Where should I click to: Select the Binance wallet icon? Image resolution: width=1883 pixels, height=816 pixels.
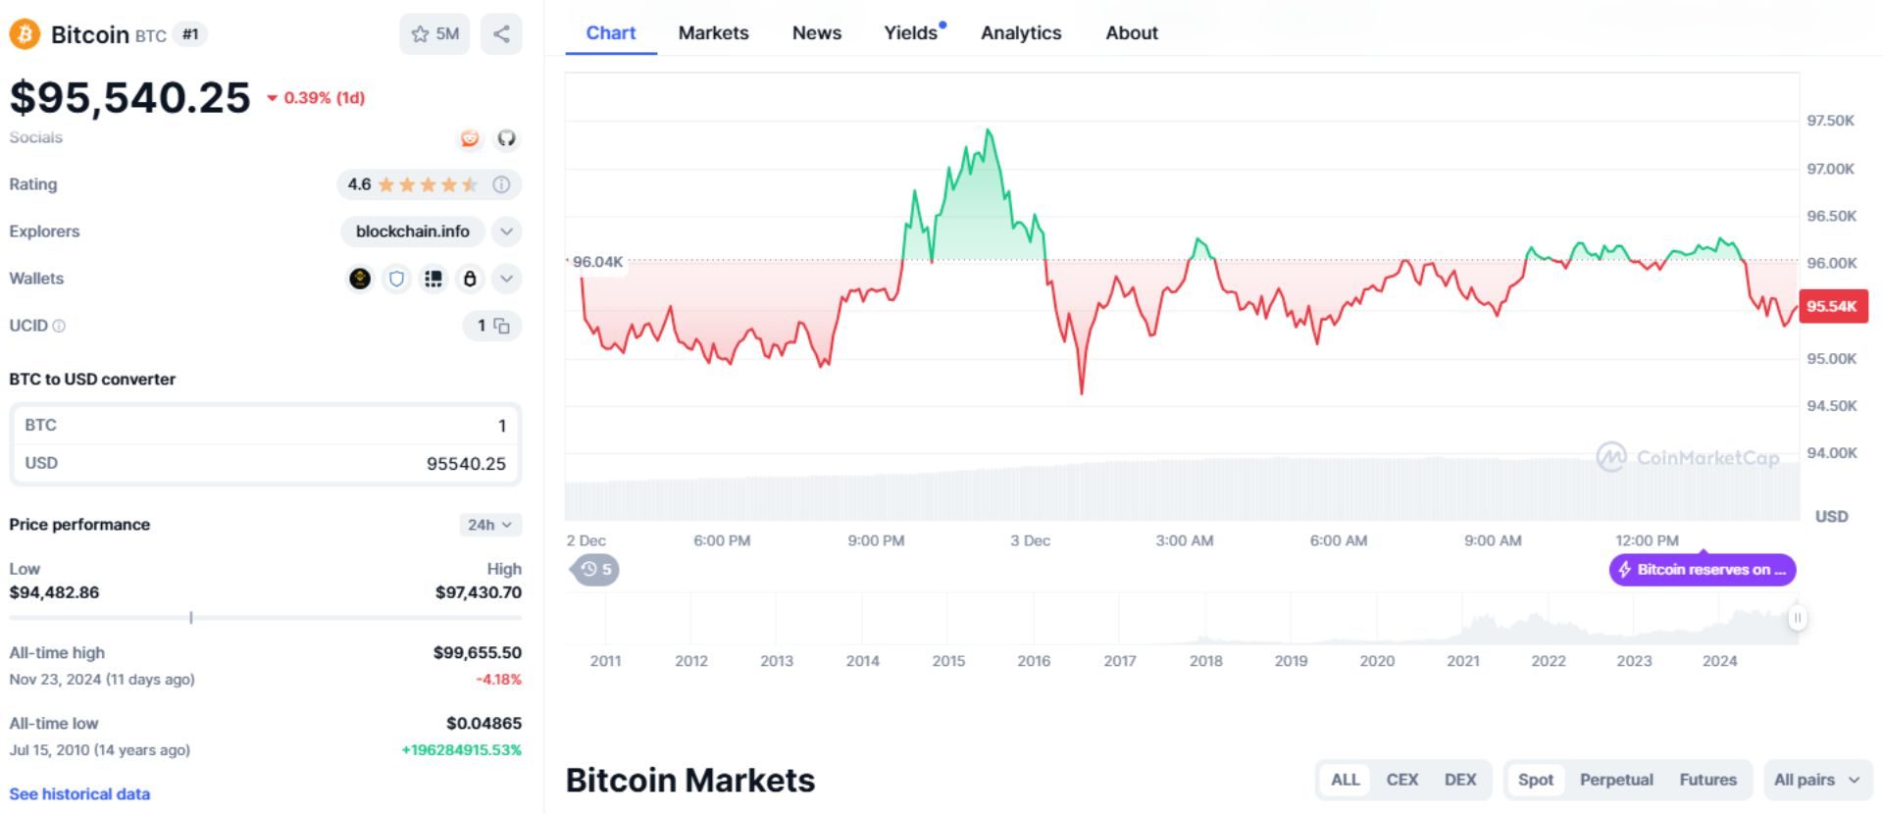coord(360,279)
